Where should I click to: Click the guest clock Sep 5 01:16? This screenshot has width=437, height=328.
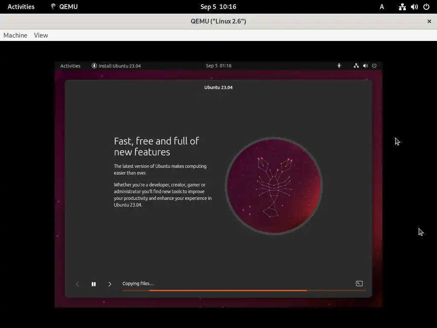pos(218,65)
